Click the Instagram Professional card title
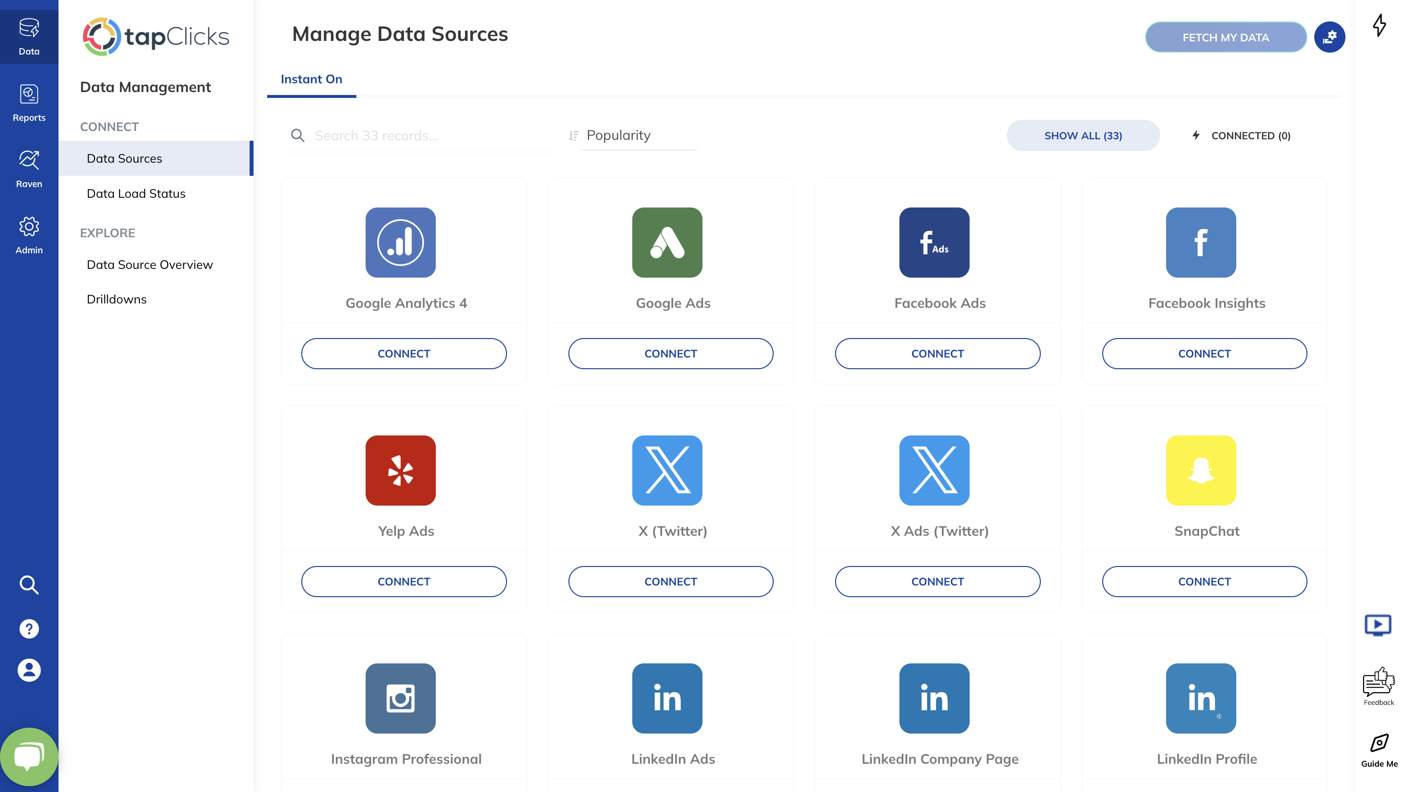1403x792 pixels. click(406, 759)
